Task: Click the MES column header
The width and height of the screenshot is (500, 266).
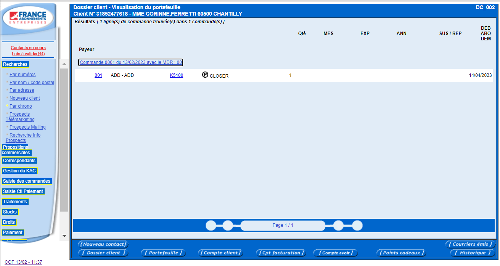Action: 328,33
